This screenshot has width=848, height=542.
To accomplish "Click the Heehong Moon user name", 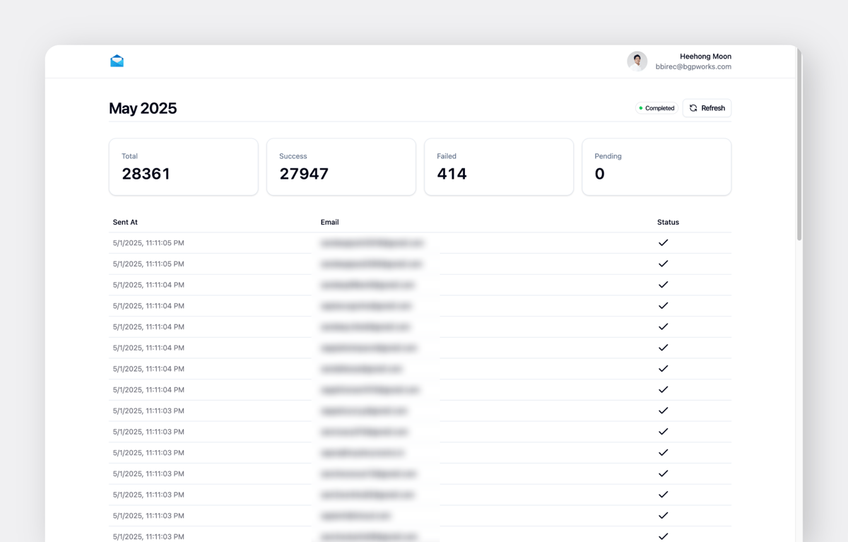I will tap(705, 57).
